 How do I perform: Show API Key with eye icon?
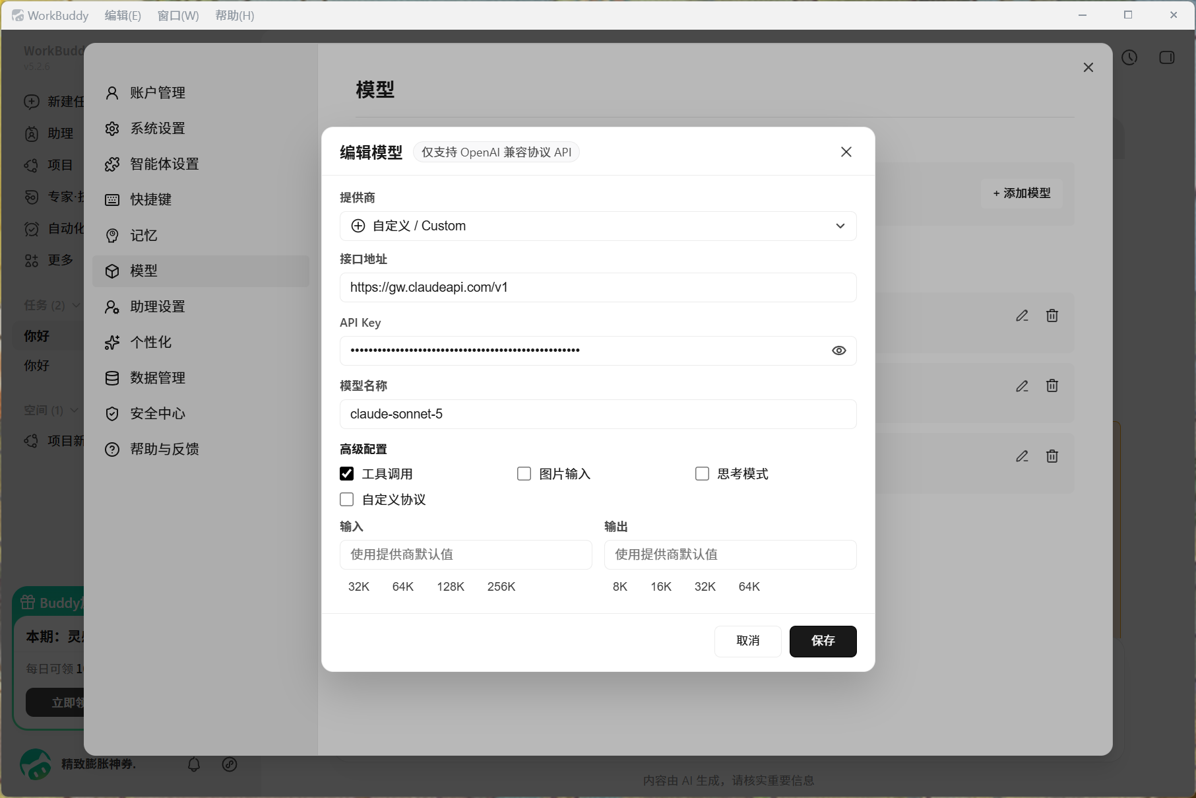coord(839,350)
